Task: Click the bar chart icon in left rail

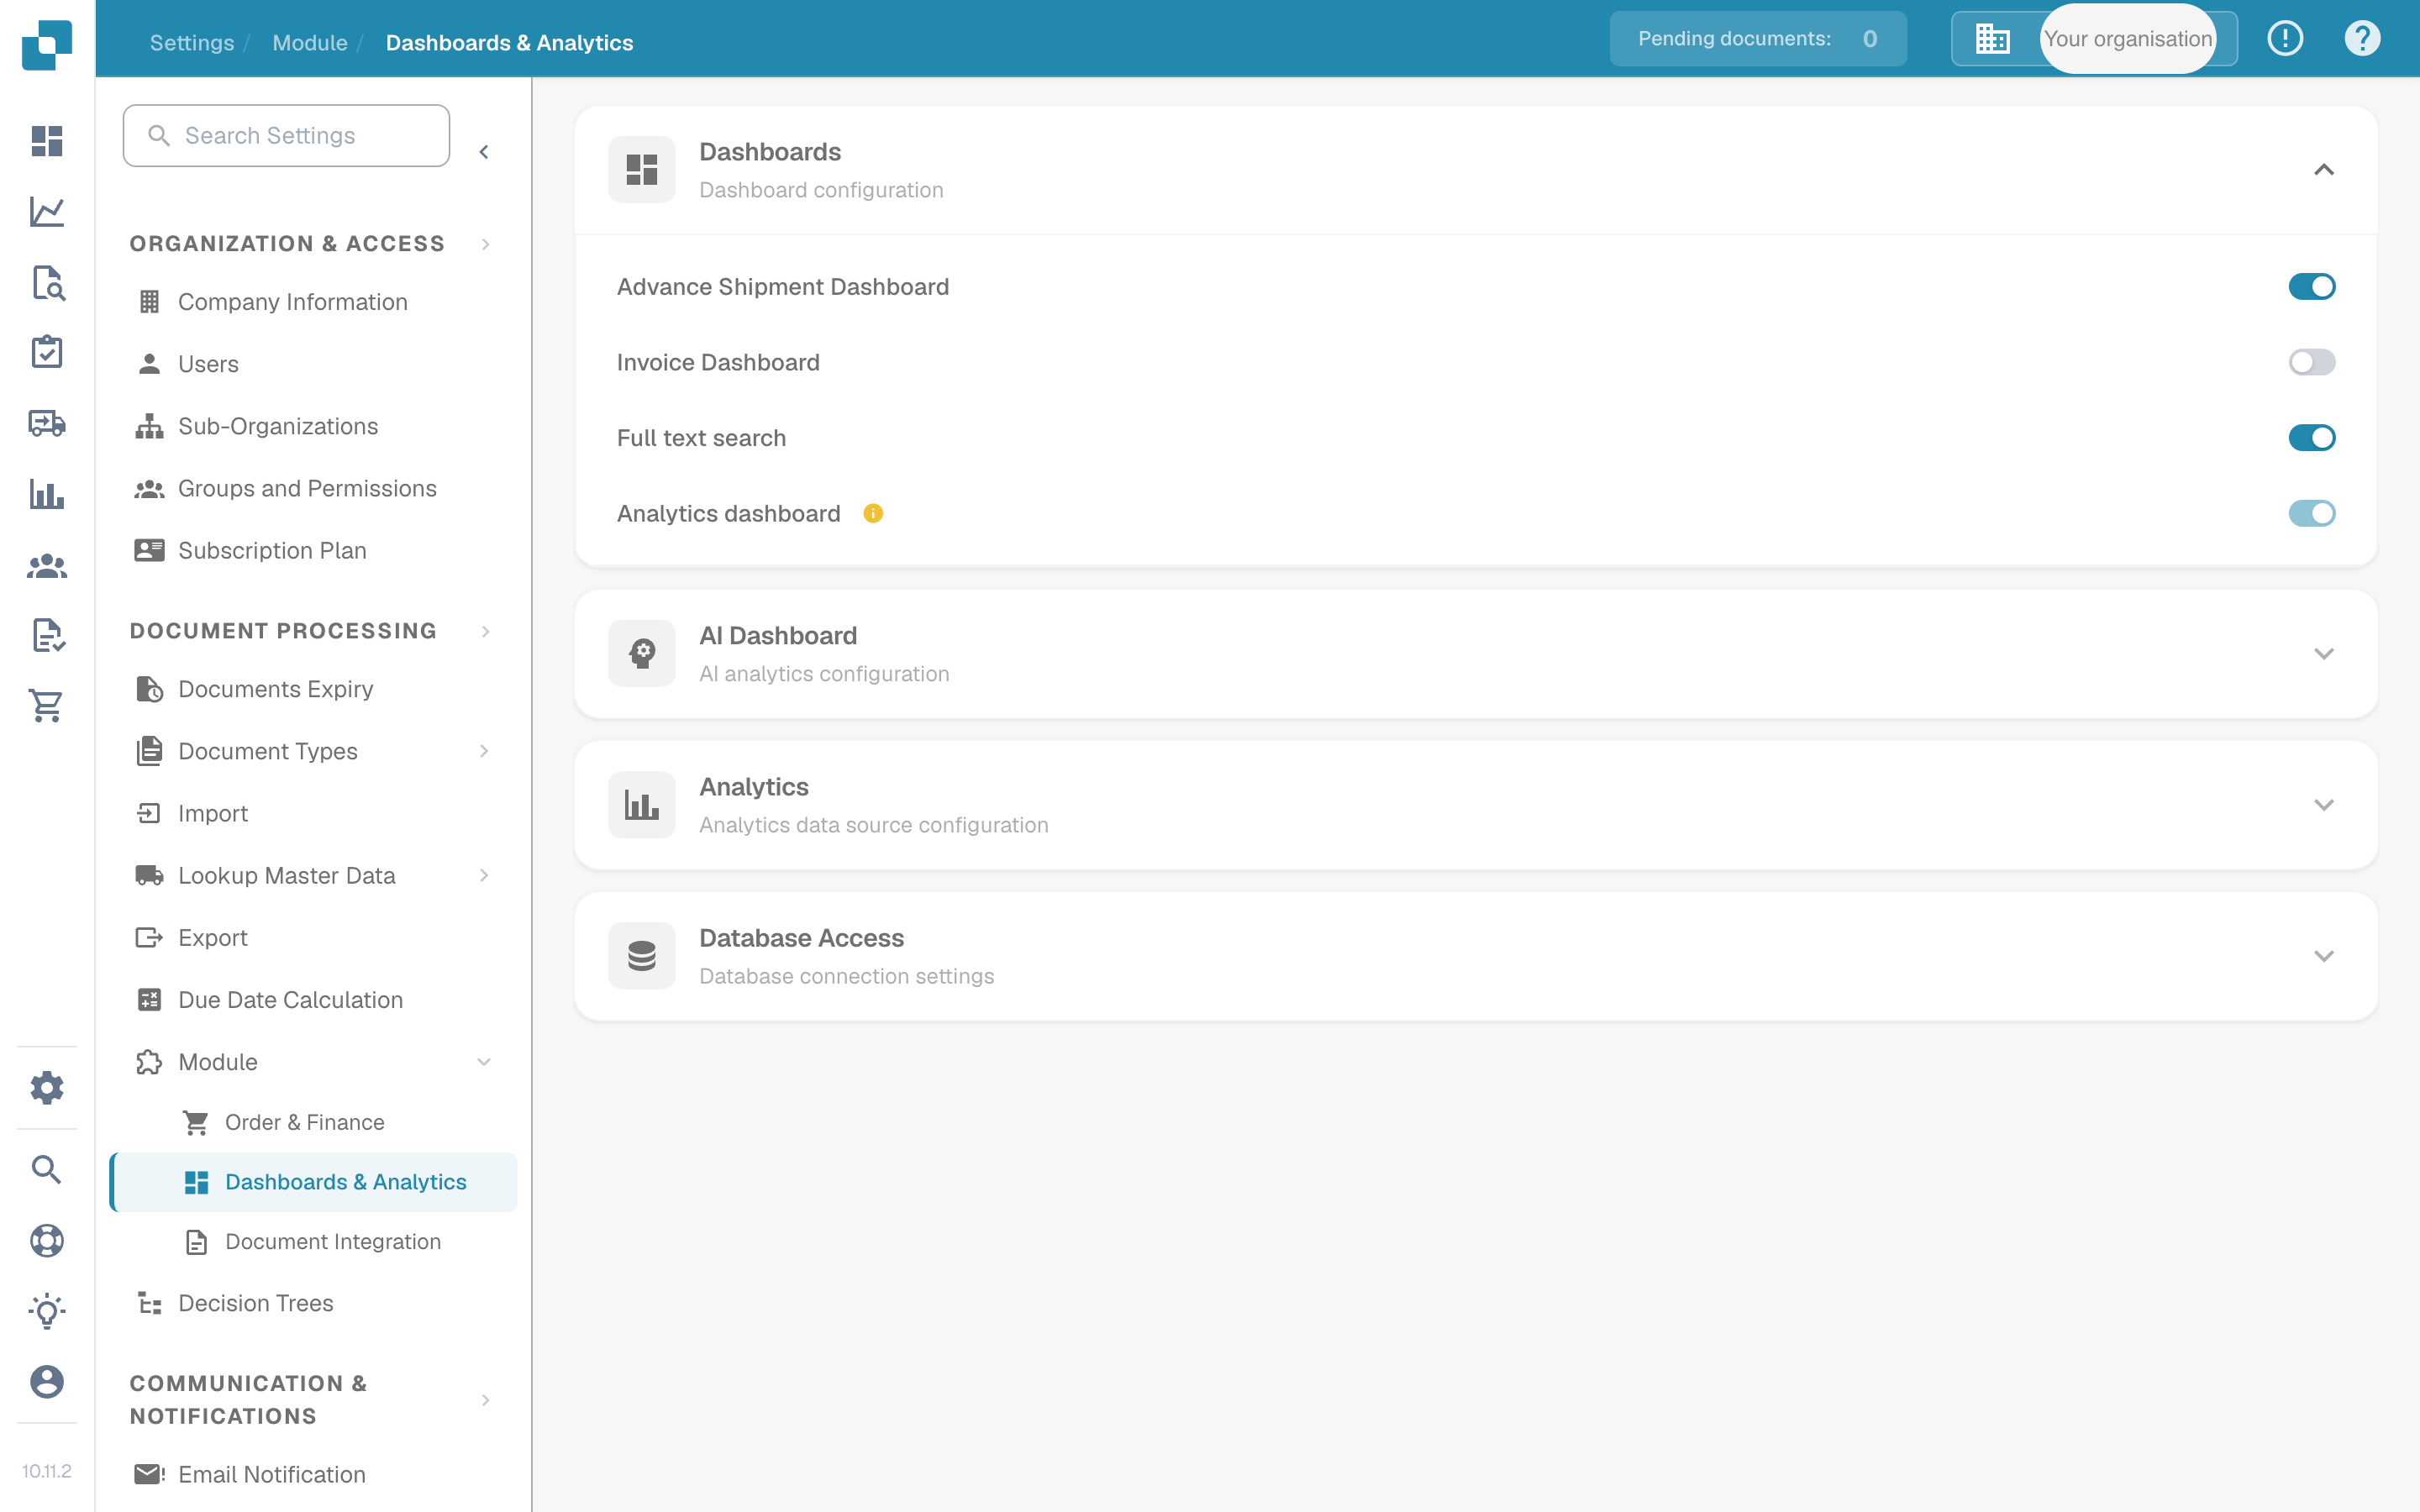Action: pyautogui.click(x=47, y=494)
